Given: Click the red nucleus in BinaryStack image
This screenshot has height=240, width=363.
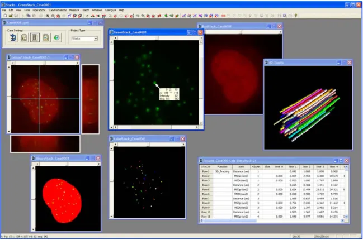Looking at the screenshot, I should (x=62, y=200).
